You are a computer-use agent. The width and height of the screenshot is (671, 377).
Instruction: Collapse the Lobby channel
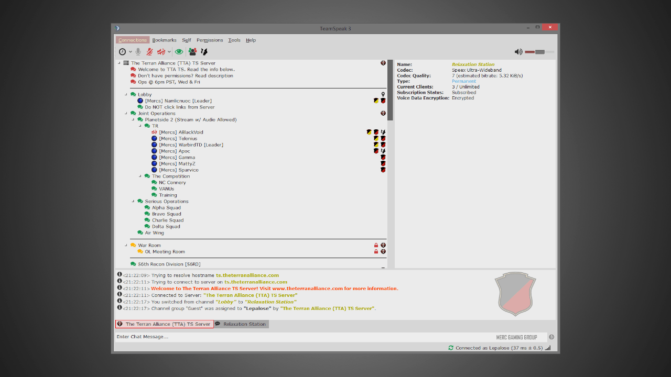pyautogui.click(x=126, y=94)
